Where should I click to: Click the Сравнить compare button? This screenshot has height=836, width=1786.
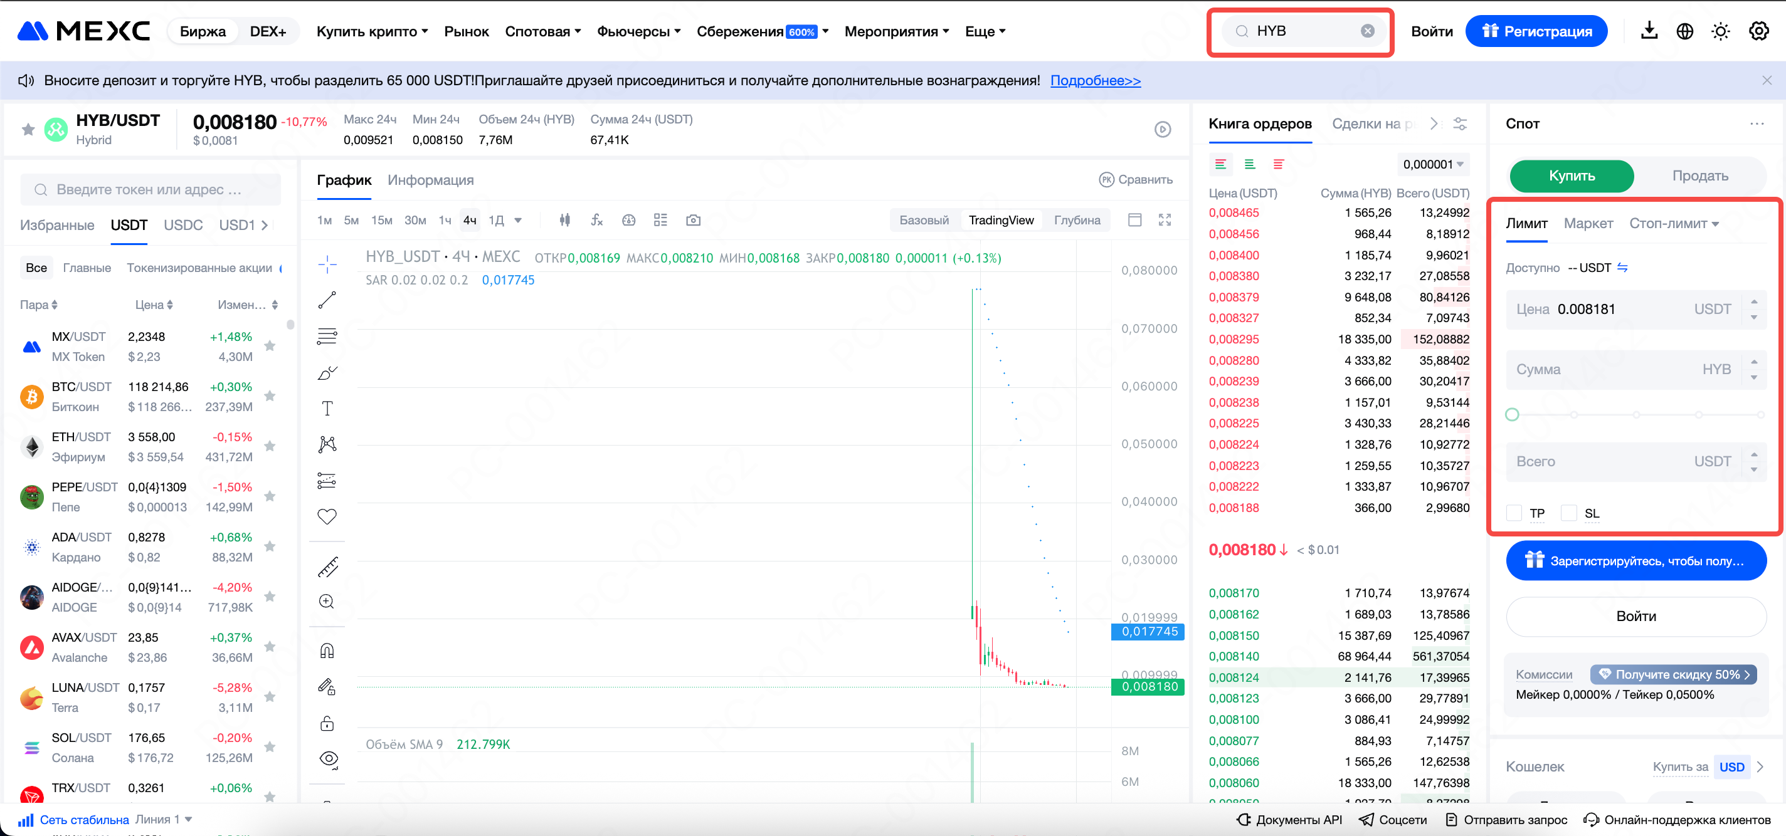pos(1136,180)
